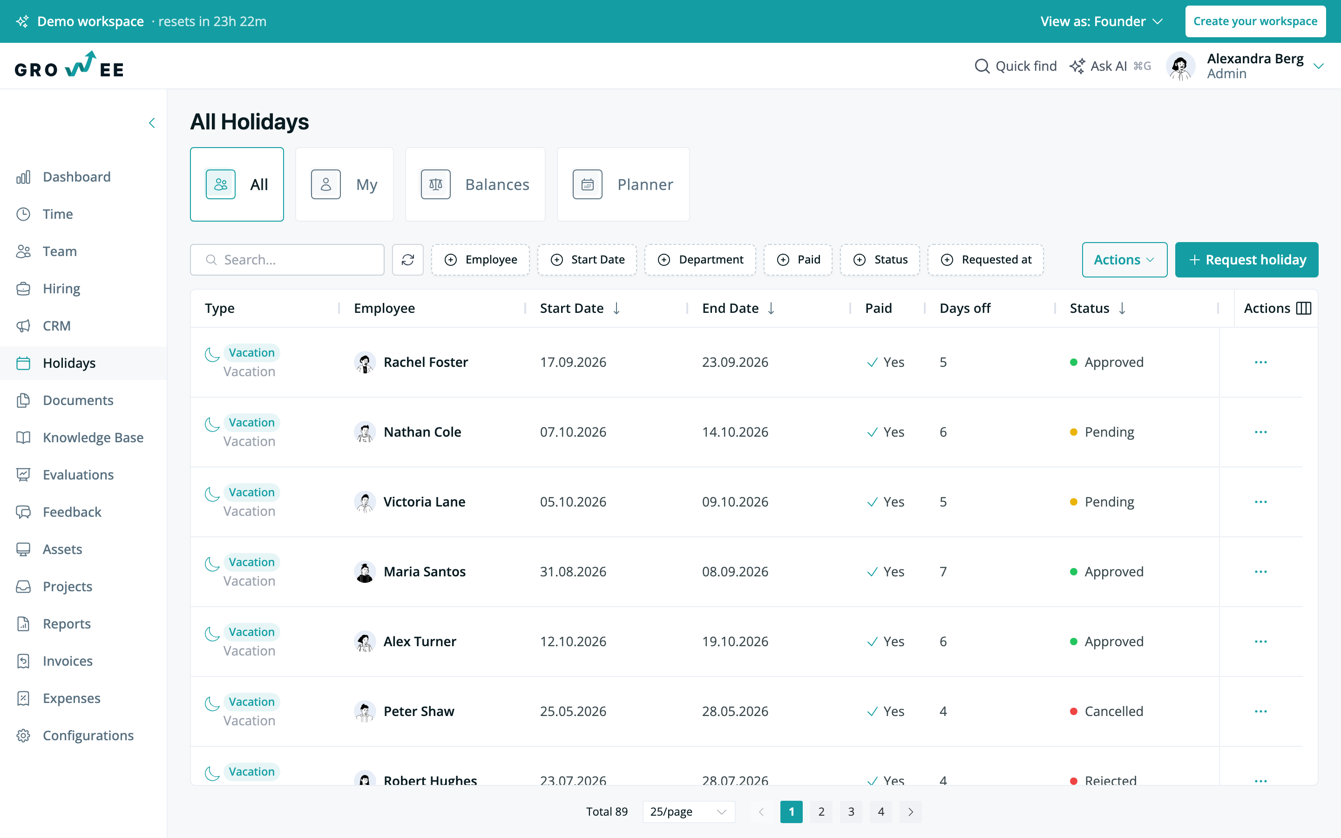This screenshot has width=1341, height=838.
Task: Switch to the All tab
Action: 237,184
